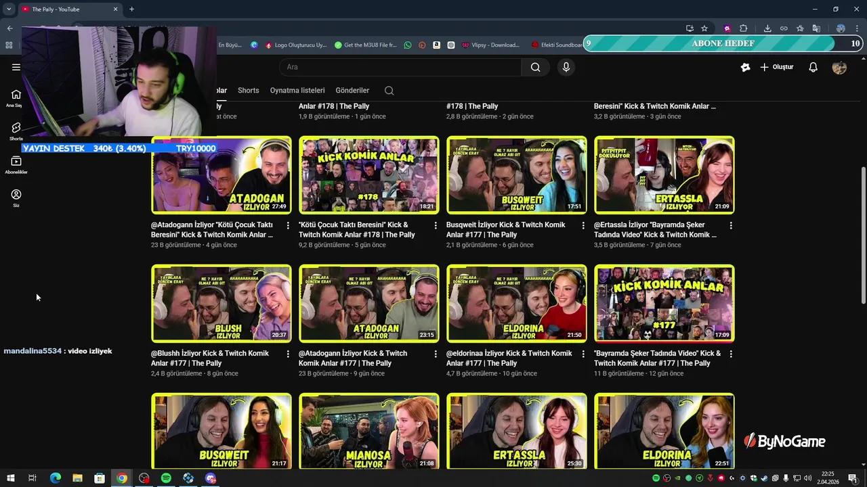Go to Ana Sayfa in the sidebar
The width and height of the screenshot is (867, 487).
(16, 98)
